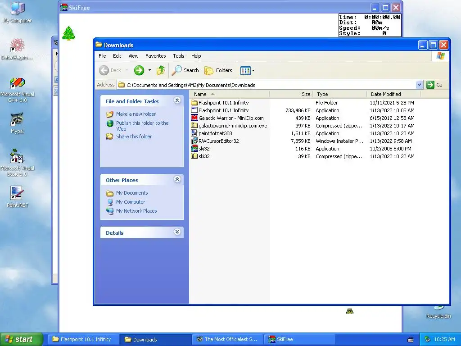Click the tree sprite in SkiFree window
The image size is (461, 346).
coord(68,33)
